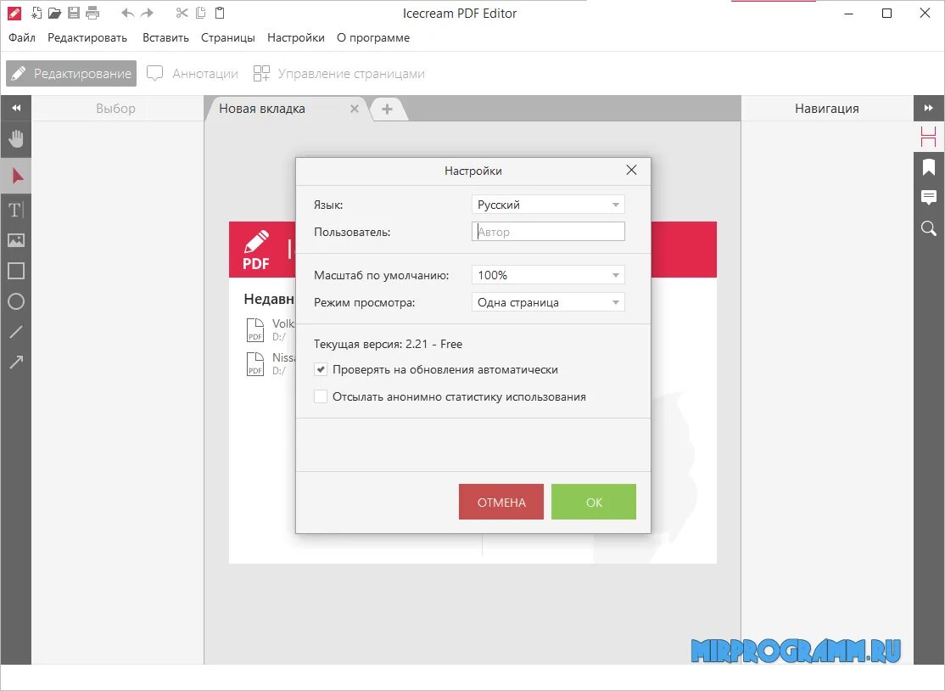Open the О программе menu

pos(373,38)
